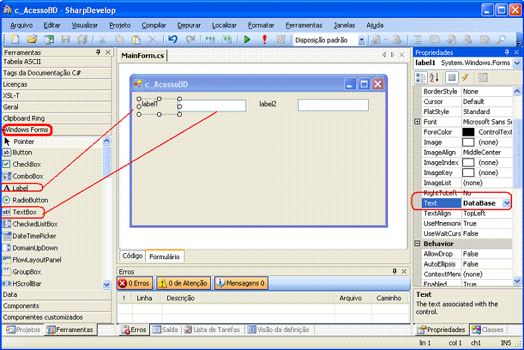Open the Text property value dropdown
The width and height of the screenshot is (524, 350).
tap(507, 203)
